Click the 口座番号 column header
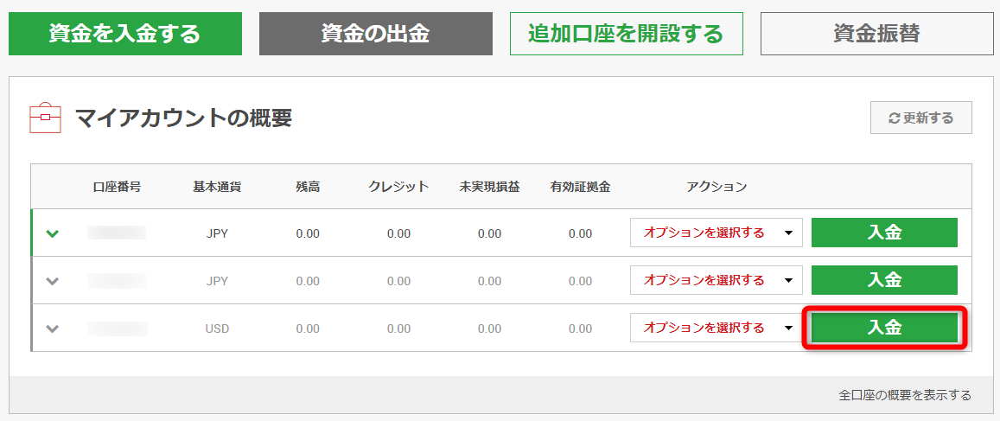 [116, 187]
